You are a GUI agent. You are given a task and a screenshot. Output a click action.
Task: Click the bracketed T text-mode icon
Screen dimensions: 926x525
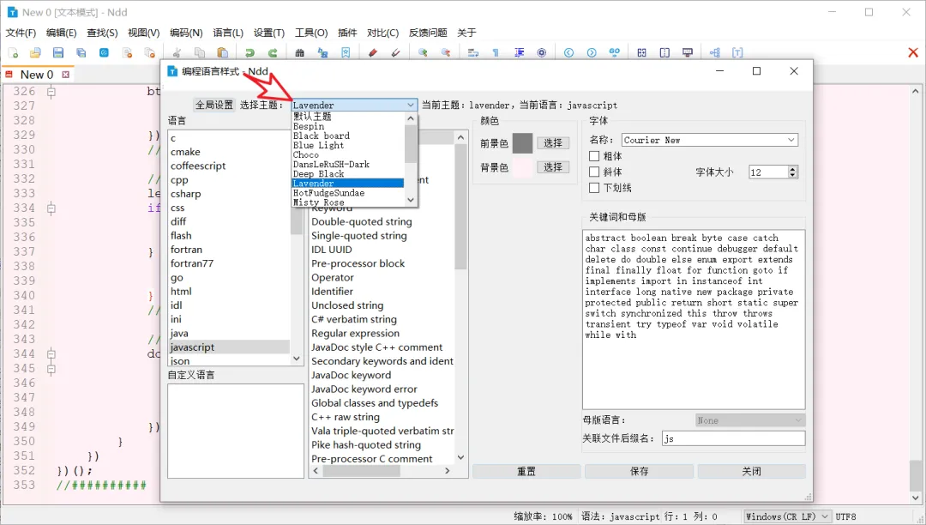pyautogui.click(x=737, y=52)
